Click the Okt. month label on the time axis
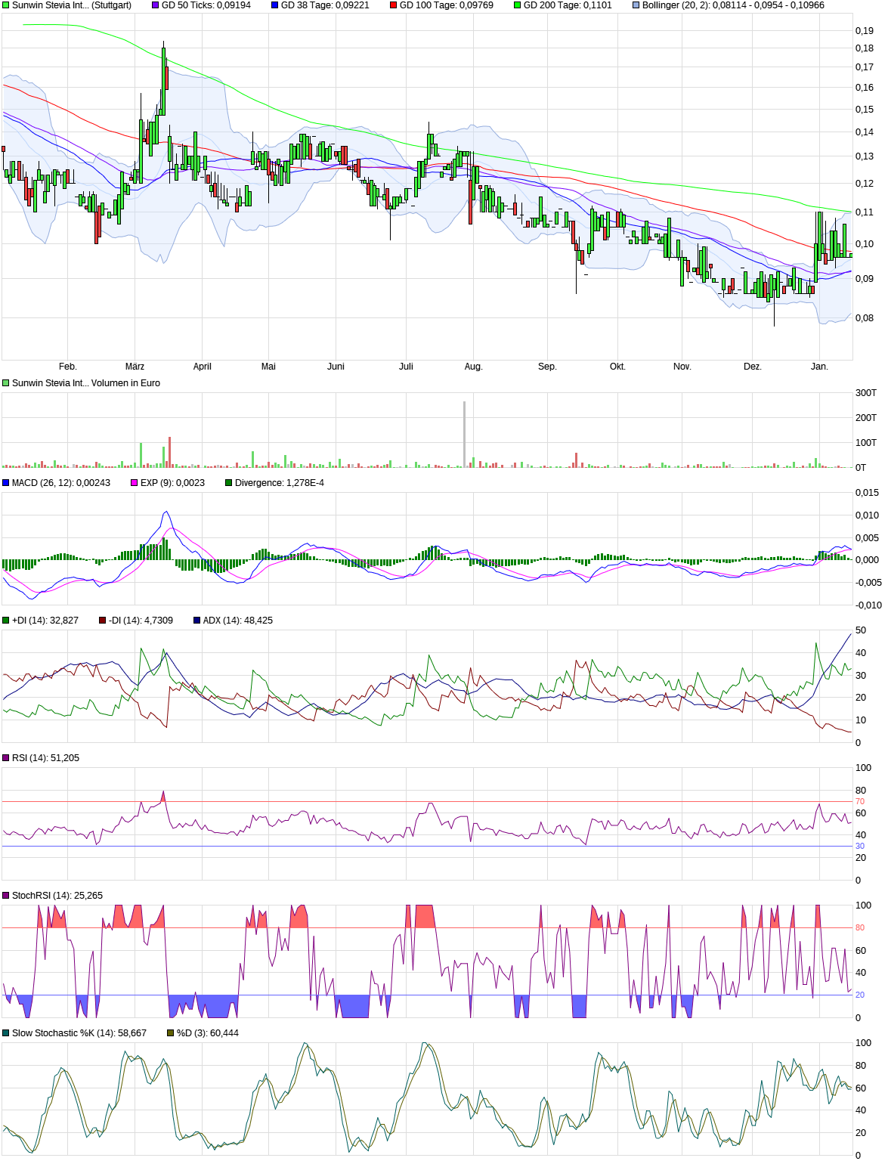888x1164 pixels. (617, 367)
